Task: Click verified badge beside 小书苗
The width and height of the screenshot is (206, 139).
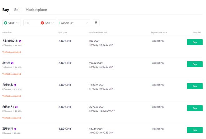Action: pyautogui.click(x=12, y=63)
